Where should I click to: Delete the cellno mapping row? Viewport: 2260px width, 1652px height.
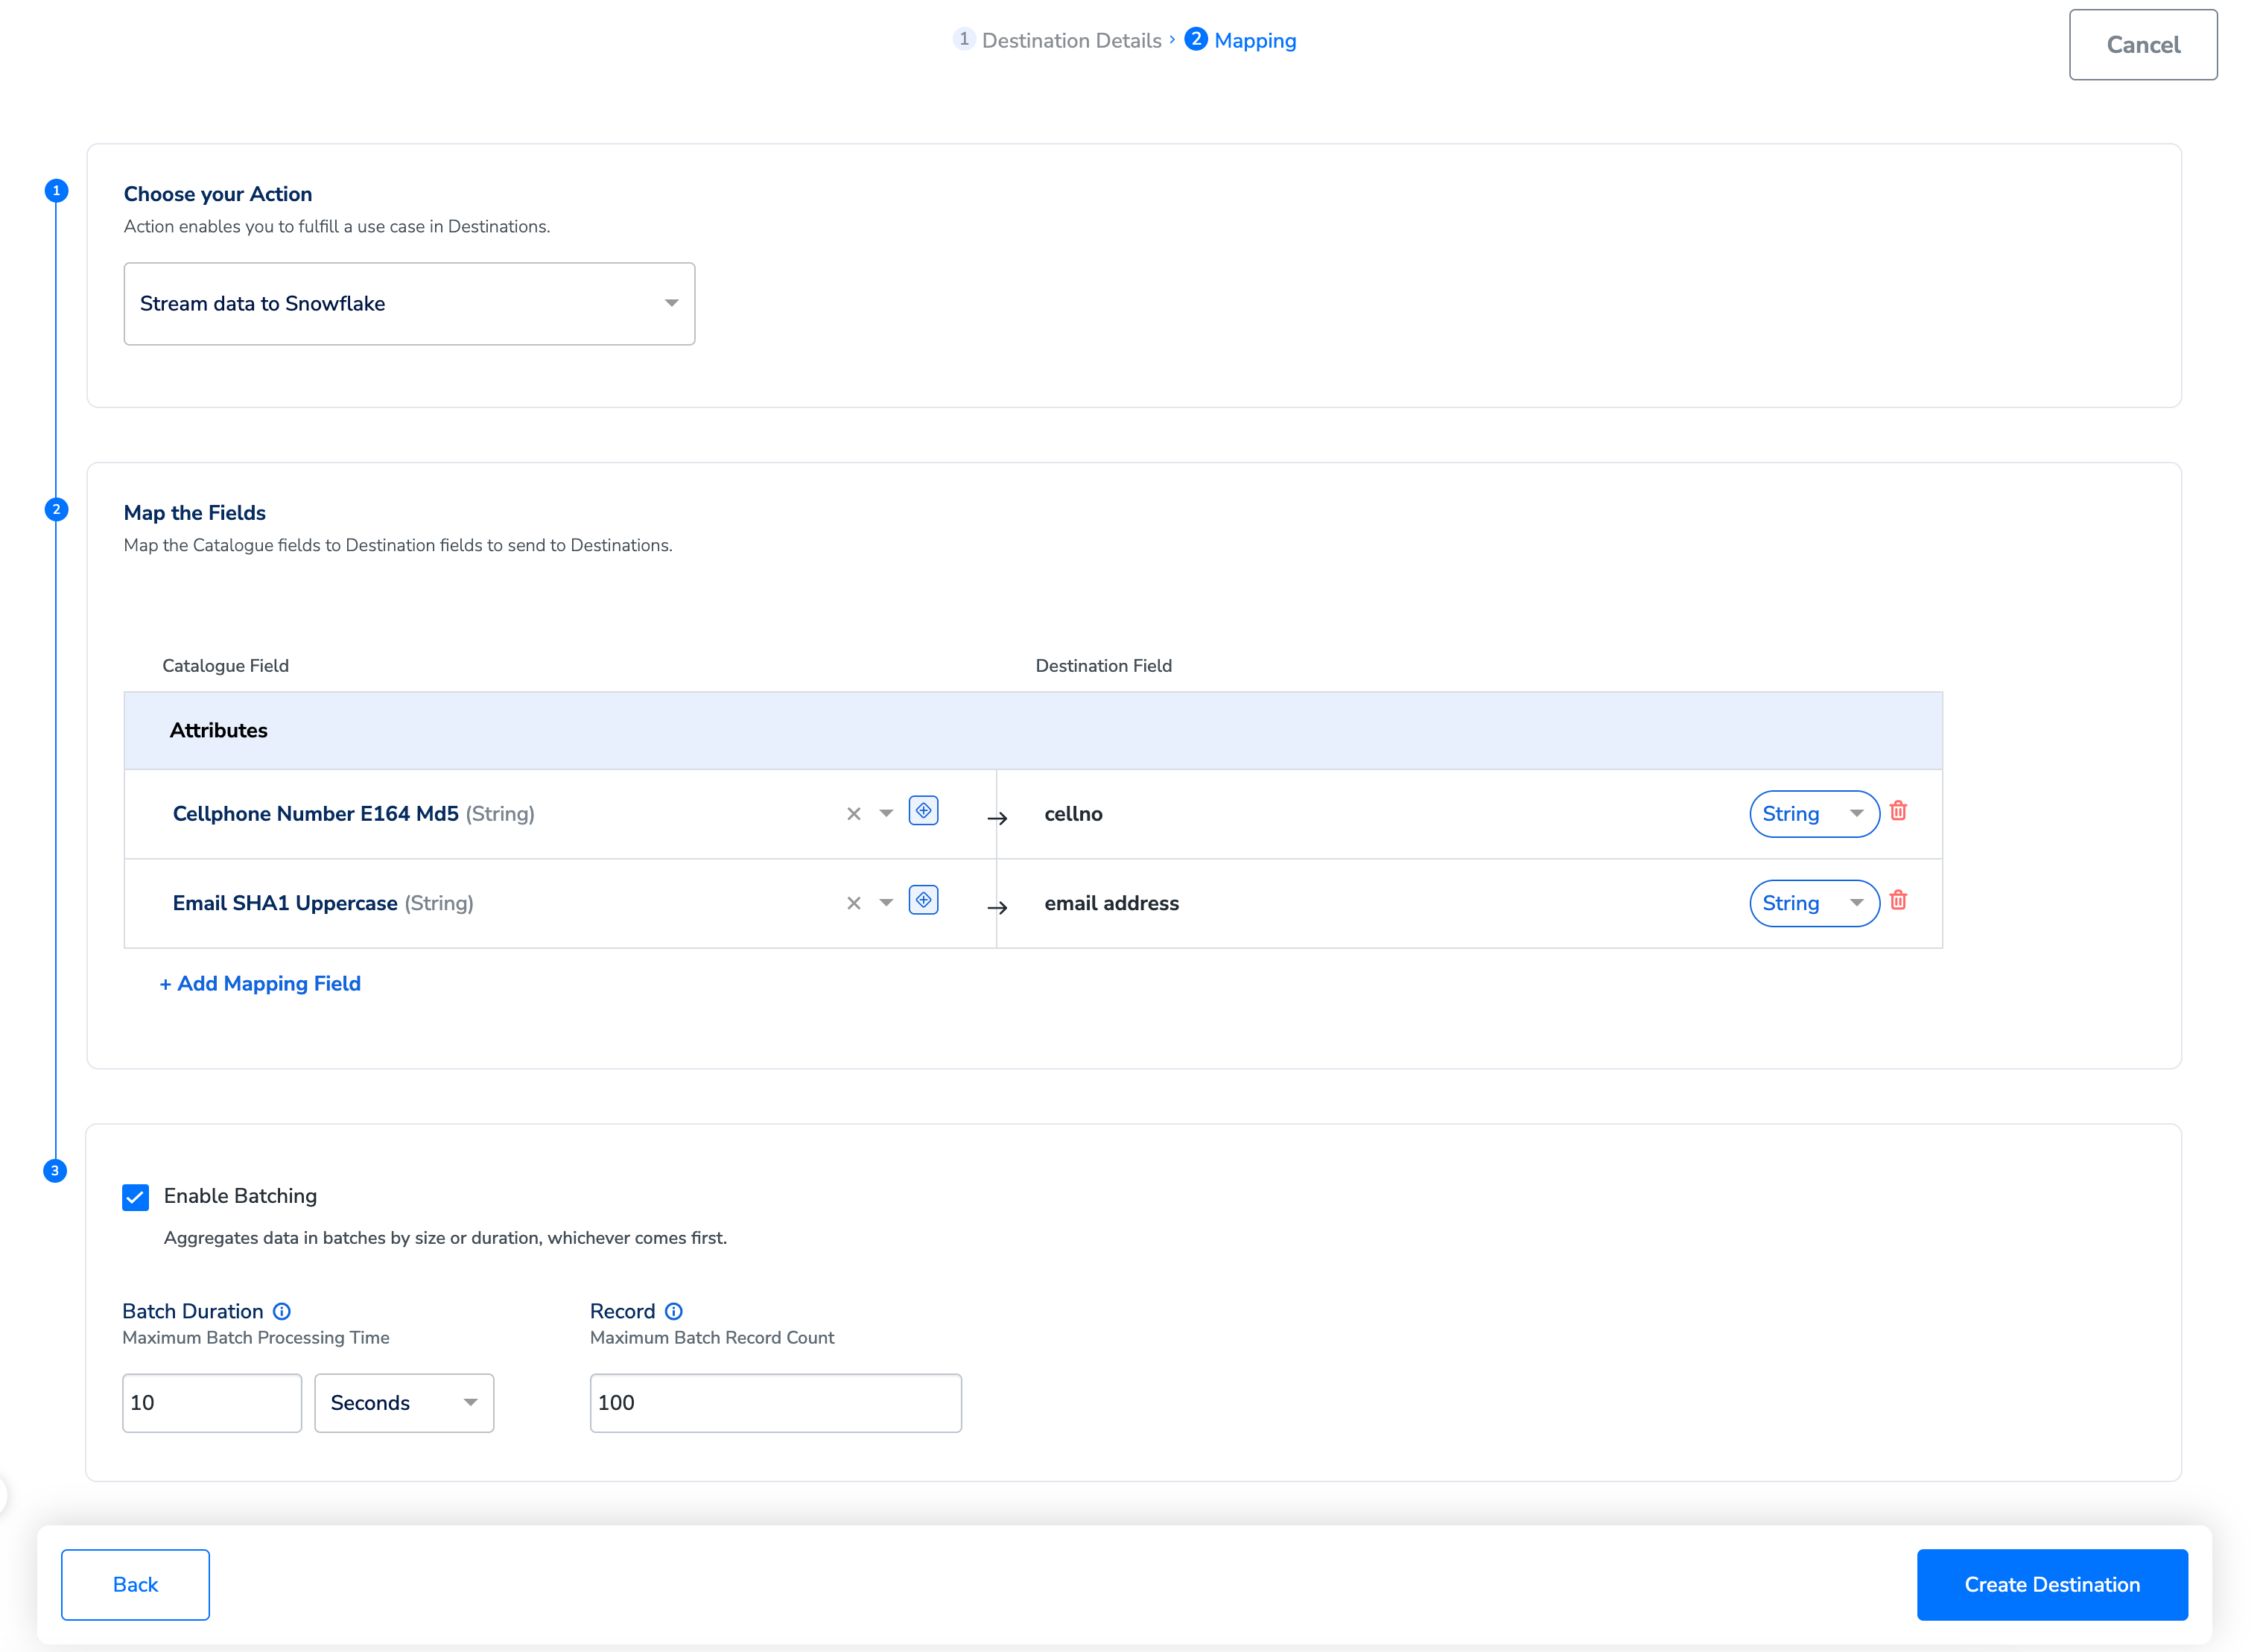(x=1898, y=811)
